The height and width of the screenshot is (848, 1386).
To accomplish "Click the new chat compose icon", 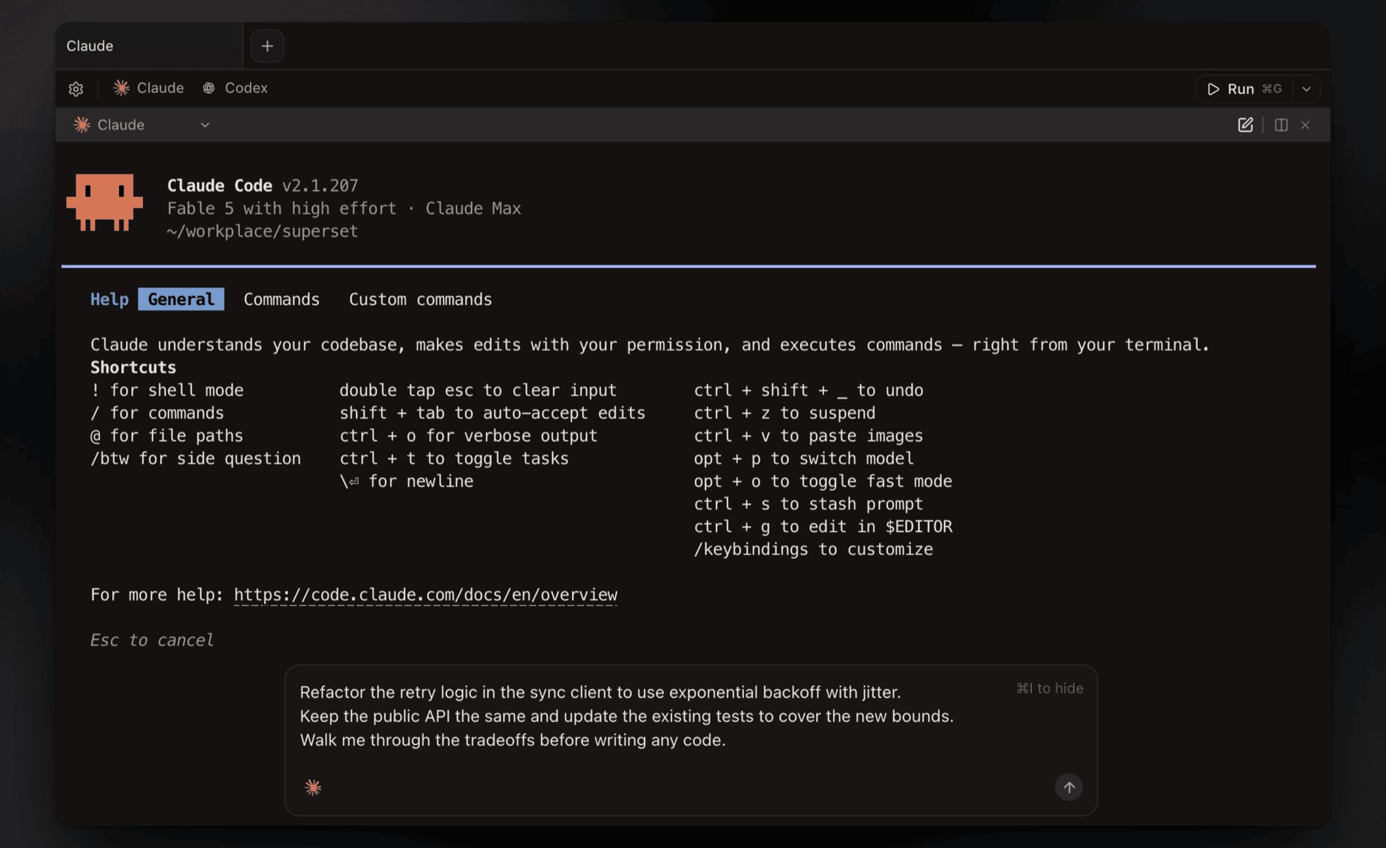I will (1246, 125).
